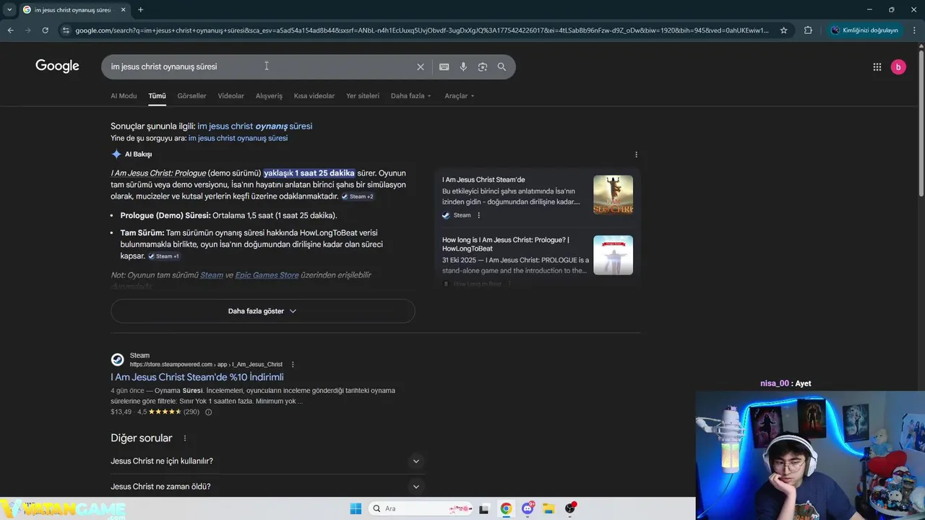Search instead for 'im jesus christ oynanuş süresi'
This screenshot has width=925, height=520.
238,138
